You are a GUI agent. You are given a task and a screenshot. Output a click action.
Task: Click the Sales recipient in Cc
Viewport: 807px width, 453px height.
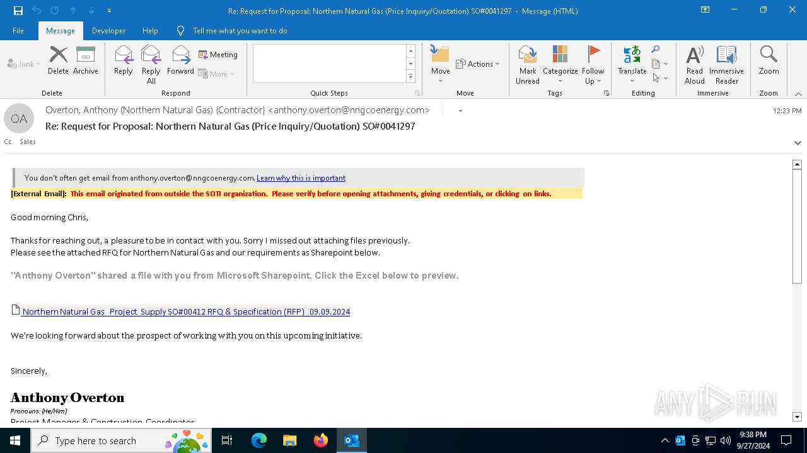pyautogui.click(x=28, y=142)
